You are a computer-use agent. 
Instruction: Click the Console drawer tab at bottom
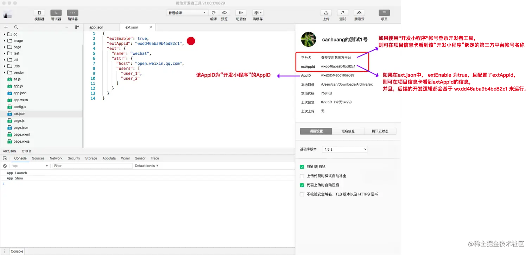pyautogui.click(x=17, y=251)
